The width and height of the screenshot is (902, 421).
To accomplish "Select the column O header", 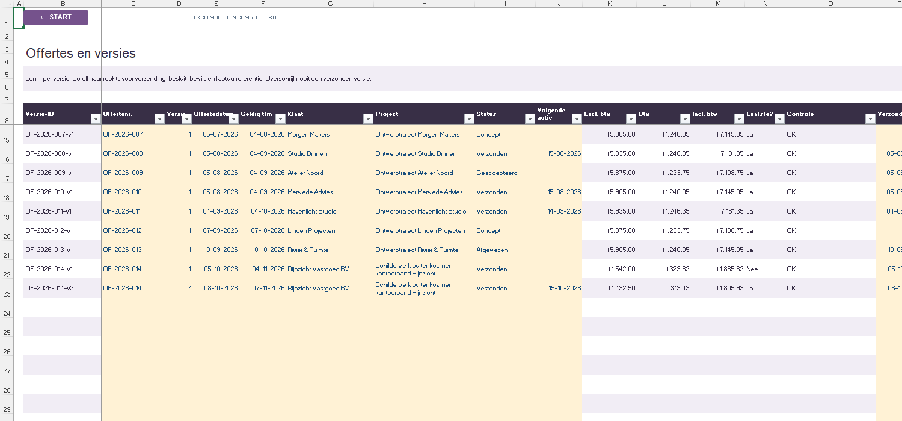I will pos(830,4).
